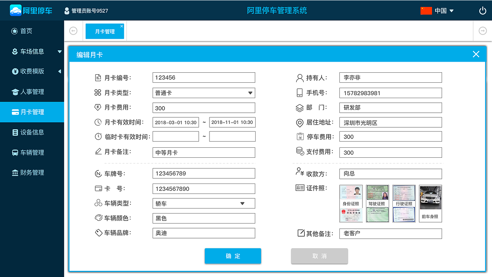This screenshot has width=492, height=277.
Task: Click the administrator account avatar icon
Action: pyautogui.click(x=67, y=11)
